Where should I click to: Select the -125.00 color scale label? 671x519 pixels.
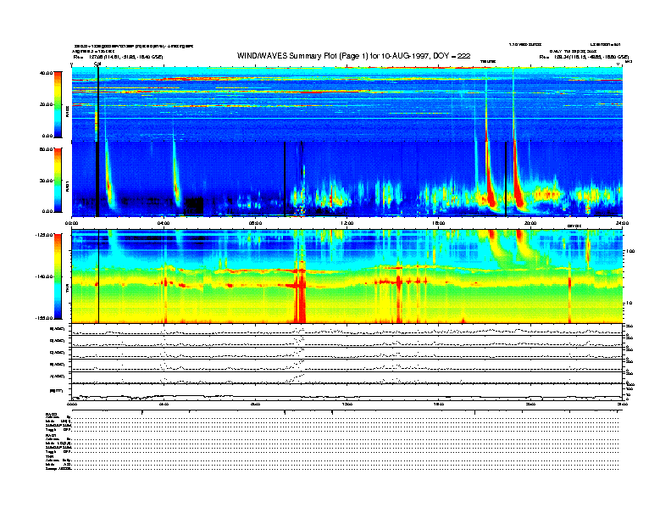pyautogui.click(x=45, y=235)
